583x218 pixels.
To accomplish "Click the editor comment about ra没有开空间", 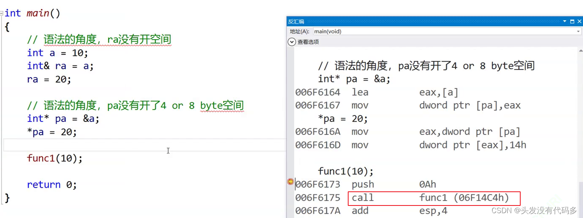I will click(x=99, y=40).
